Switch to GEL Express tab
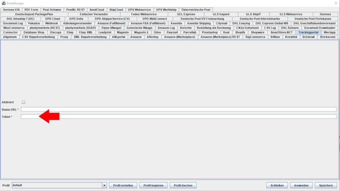The width and height of the screenshot is (340, 191). click(x=186, y=14)
